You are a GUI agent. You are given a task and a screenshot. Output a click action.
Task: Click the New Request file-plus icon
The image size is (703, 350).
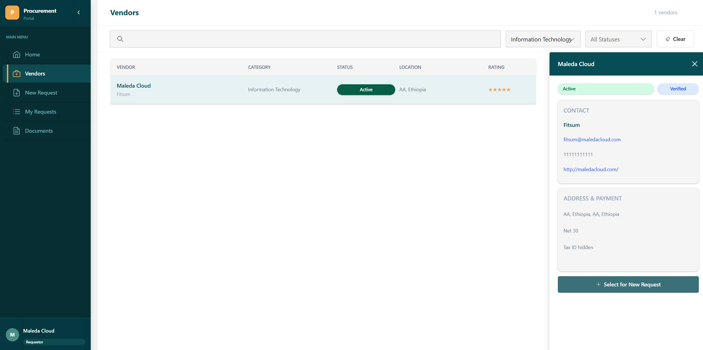(17, 93)
